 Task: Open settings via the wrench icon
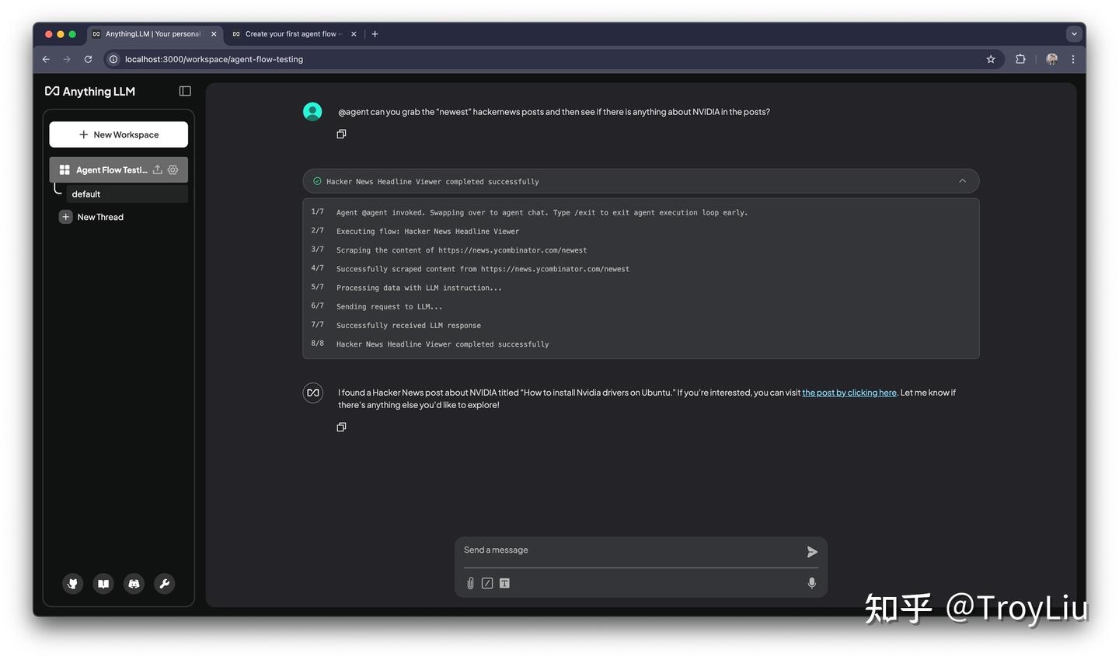164,584
